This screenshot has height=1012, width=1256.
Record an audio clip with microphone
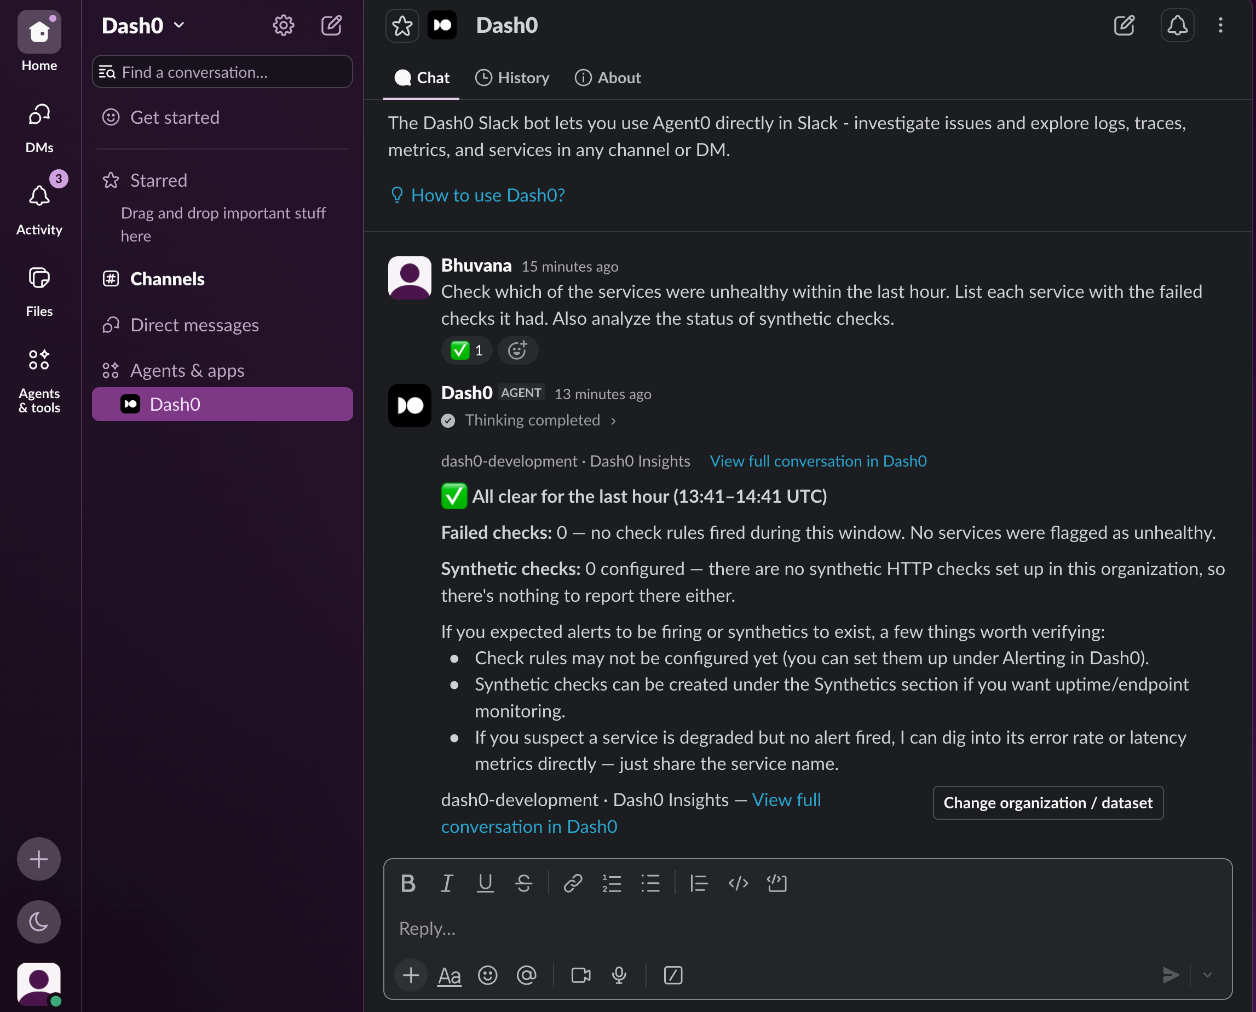[x=619, y=975]
